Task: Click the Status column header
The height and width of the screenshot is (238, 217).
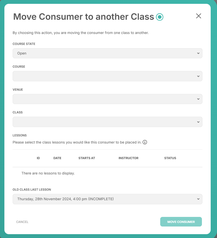Action: (x=170, y=158)
